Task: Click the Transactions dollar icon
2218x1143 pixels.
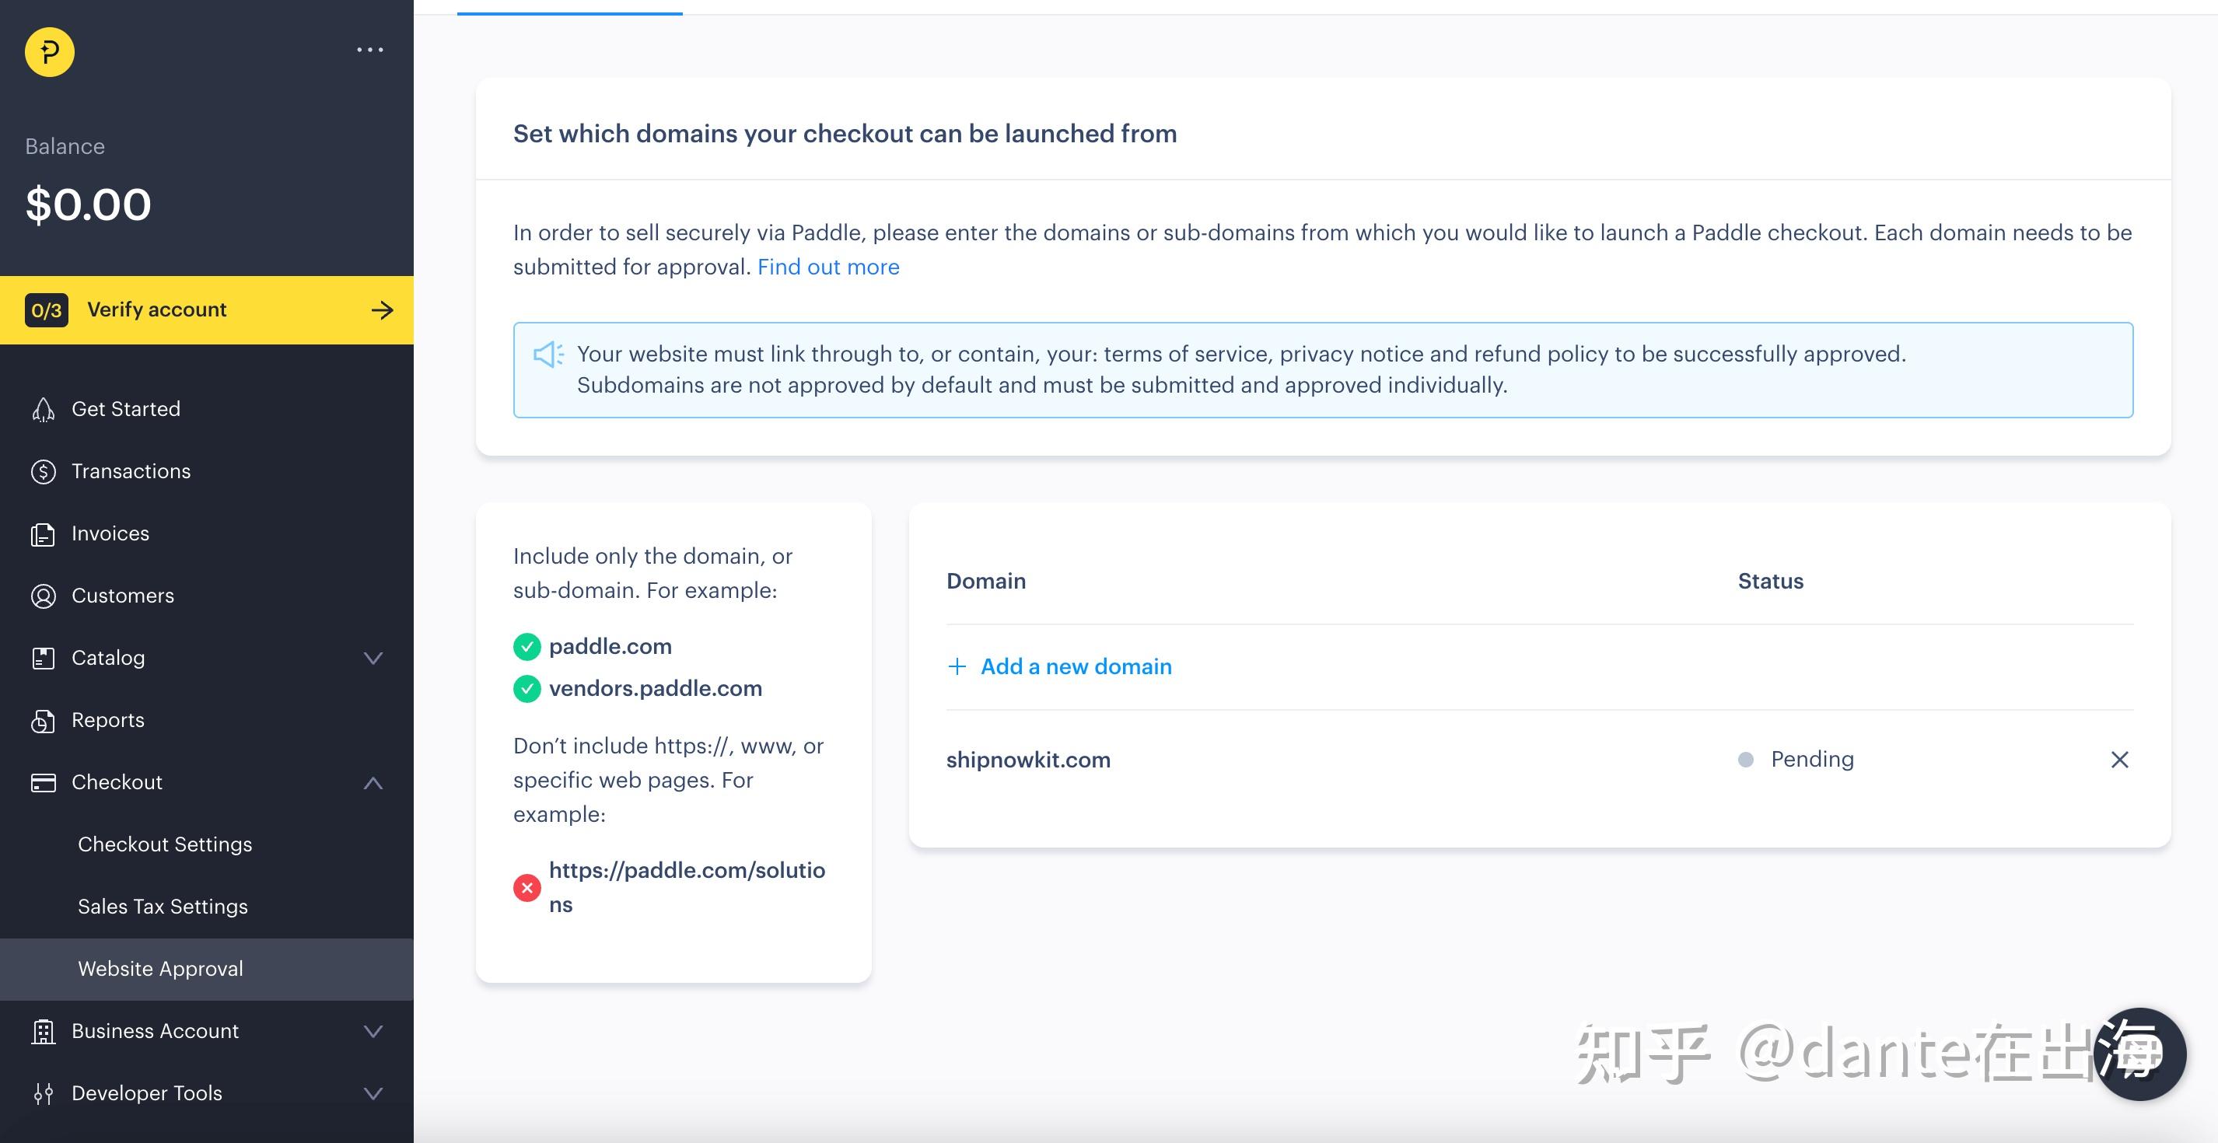Action: pos(43,472)
